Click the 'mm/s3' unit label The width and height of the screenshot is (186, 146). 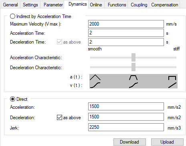click(x=174, y=128)
